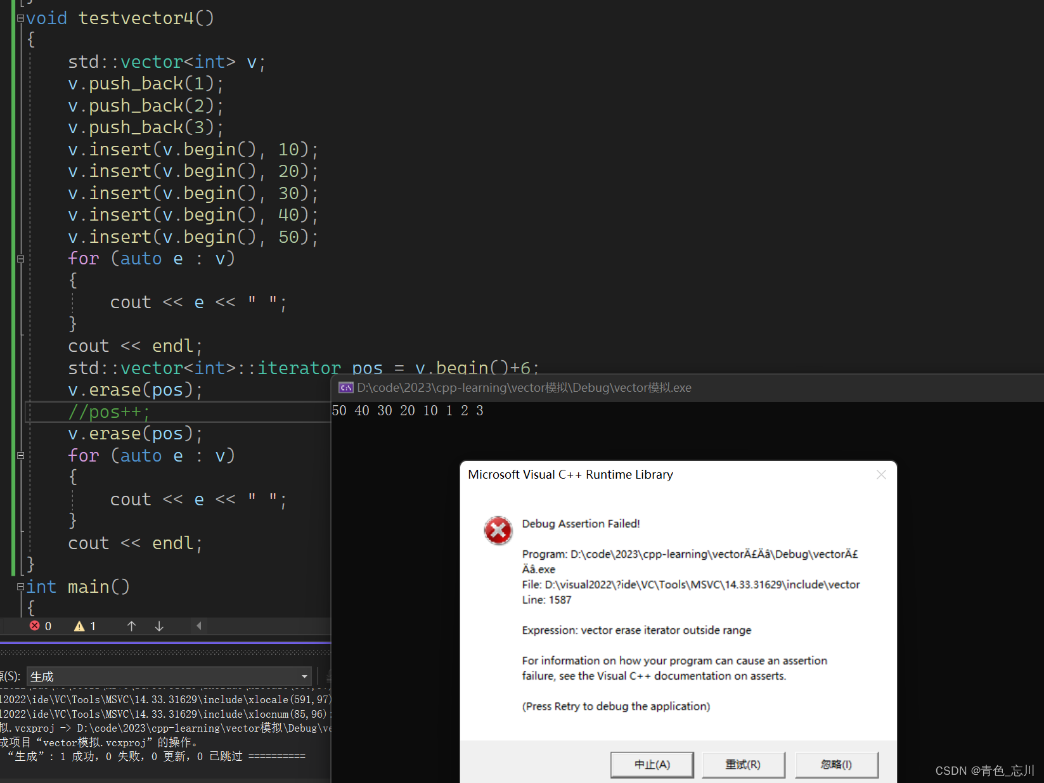Collapse the main function outline
The width and height of the screenshot is (1044, 783).
click(20, 587)
